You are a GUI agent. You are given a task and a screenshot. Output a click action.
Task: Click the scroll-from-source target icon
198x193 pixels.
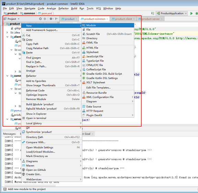[x=41, y=19]
